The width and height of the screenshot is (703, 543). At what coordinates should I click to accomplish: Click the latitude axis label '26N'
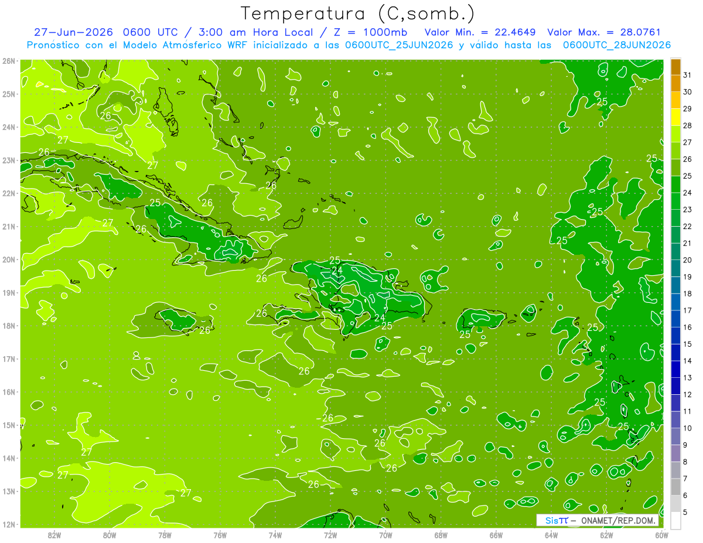9,60
